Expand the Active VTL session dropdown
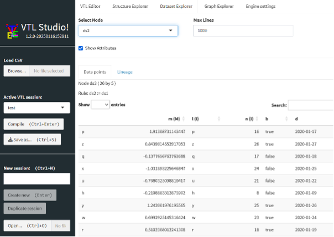 (36, 108)
